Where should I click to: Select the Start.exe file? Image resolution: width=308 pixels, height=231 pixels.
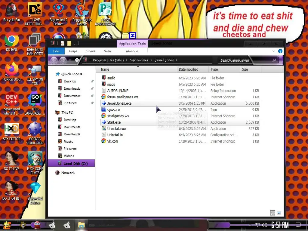(x=180, y=122)
